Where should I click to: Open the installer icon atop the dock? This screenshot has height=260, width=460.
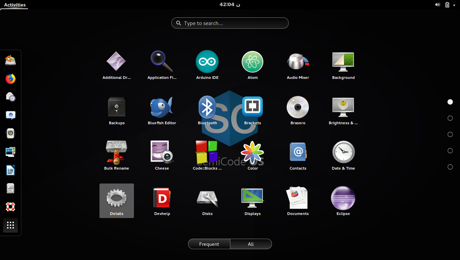point(10,61)
